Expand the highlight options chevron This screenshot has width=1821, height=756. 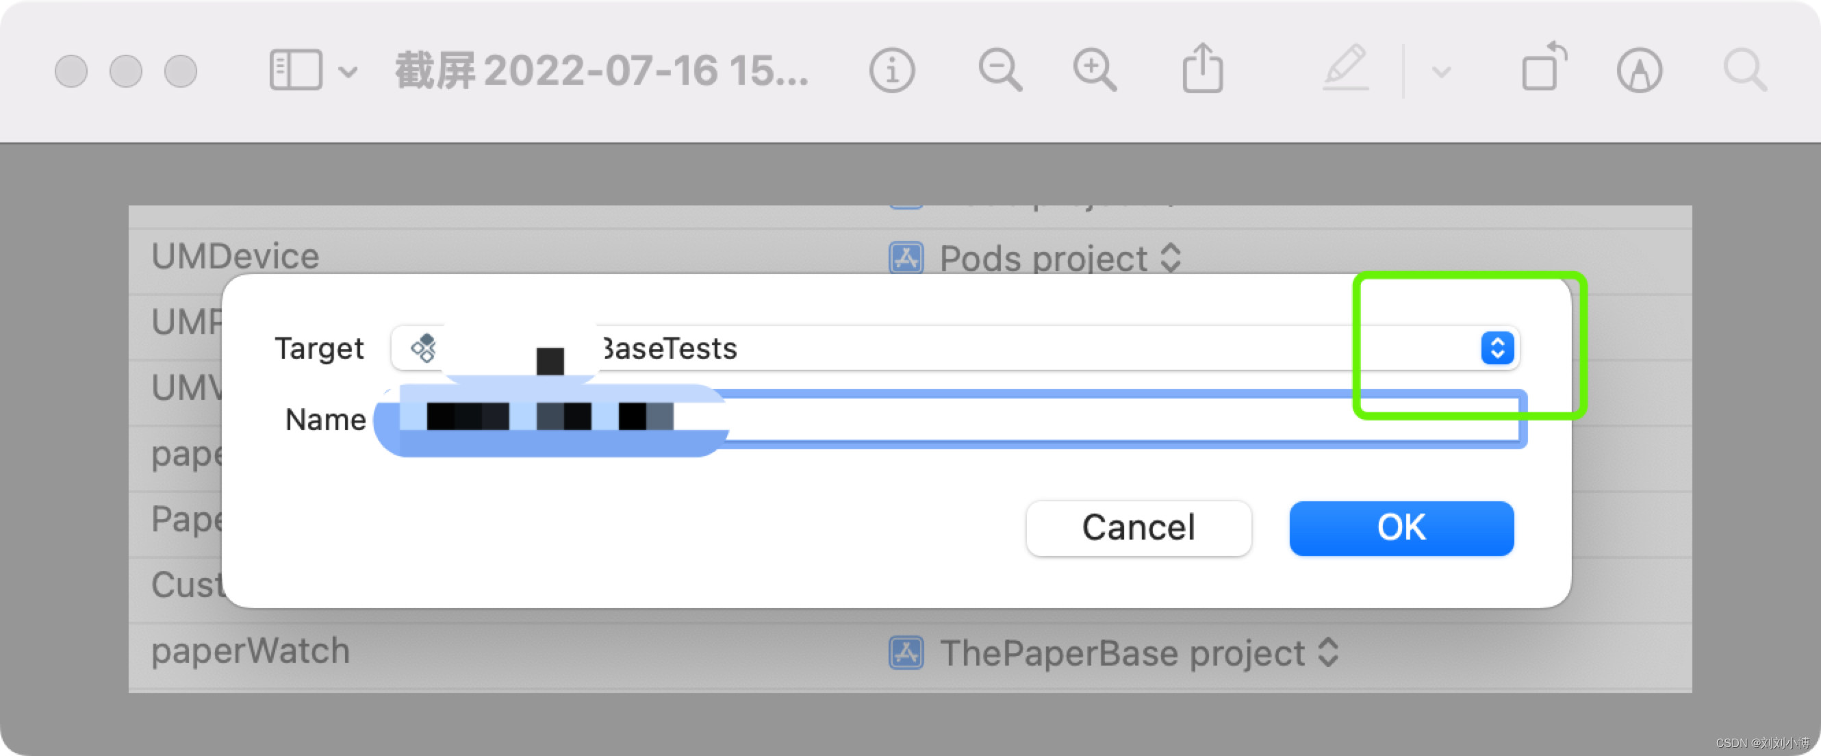tap(1441, 71)
